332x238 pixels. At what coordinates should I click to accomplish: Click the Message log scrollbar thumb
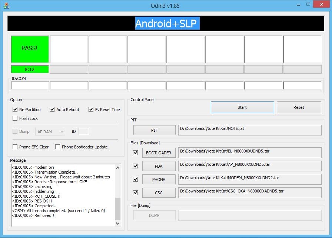118,209
